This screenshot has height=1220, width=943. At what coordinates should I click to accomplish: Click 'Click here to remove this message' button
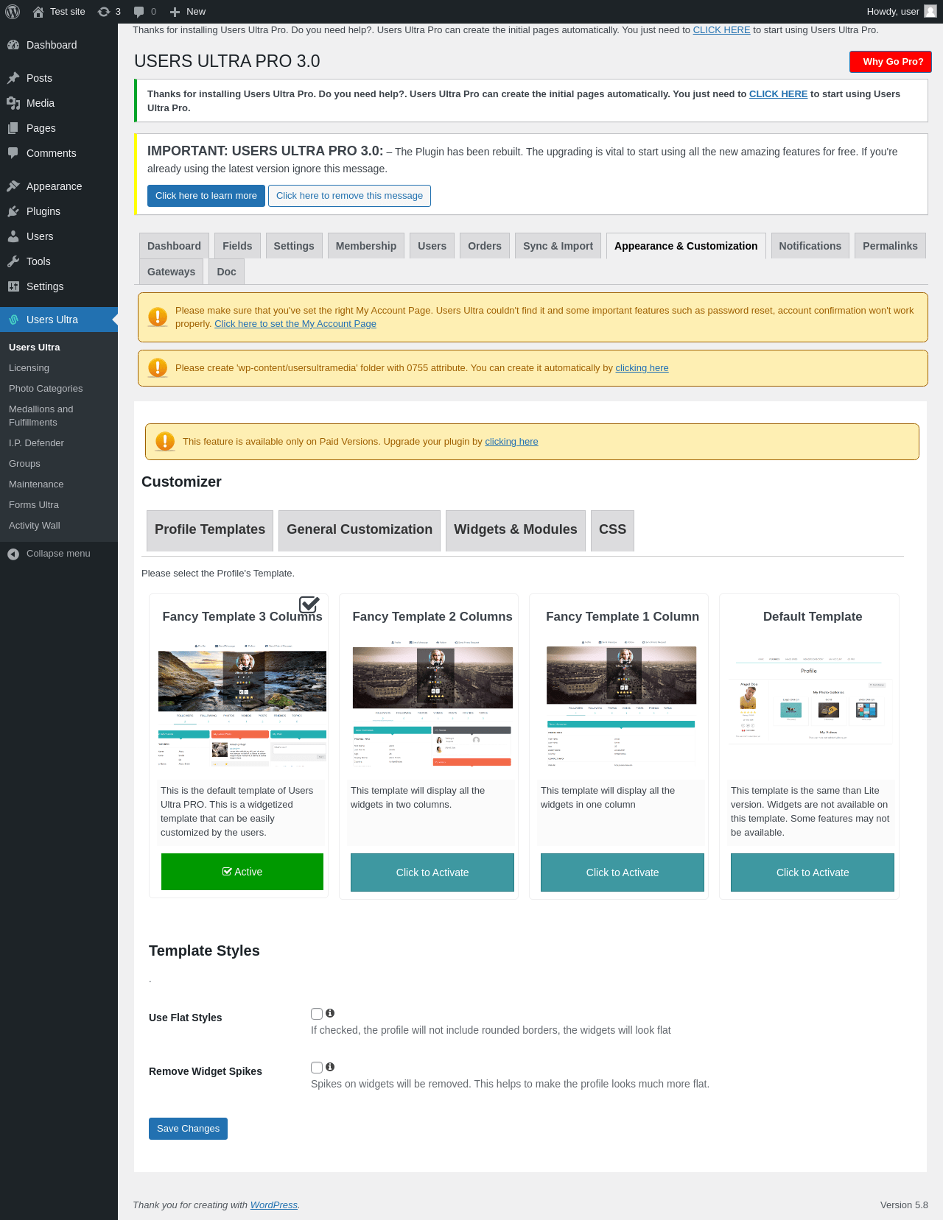[349, 196]
